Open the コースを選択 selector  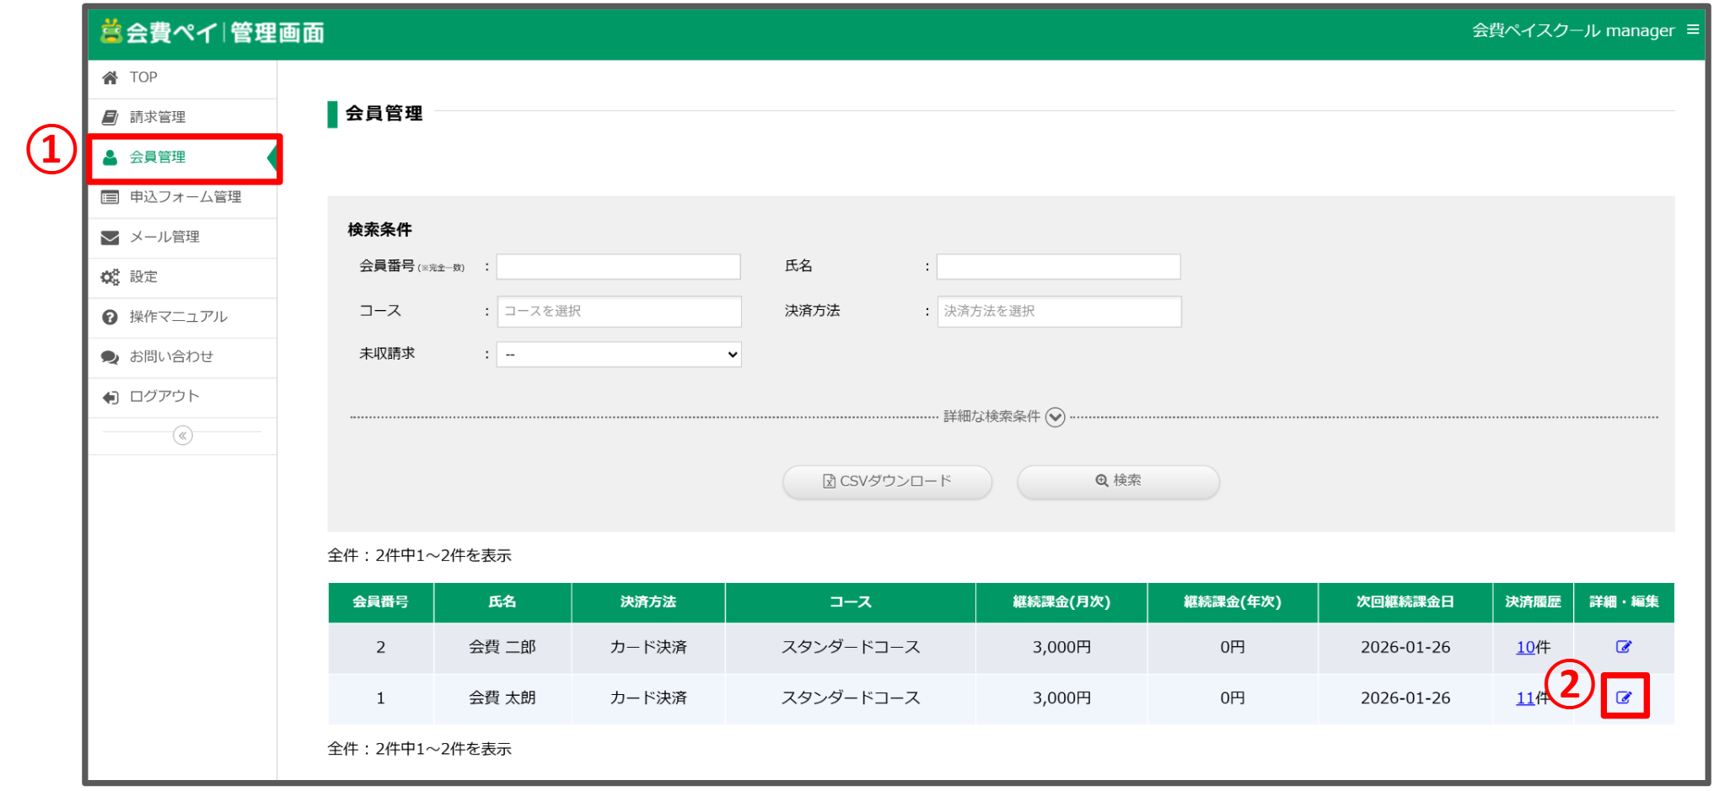618,312
